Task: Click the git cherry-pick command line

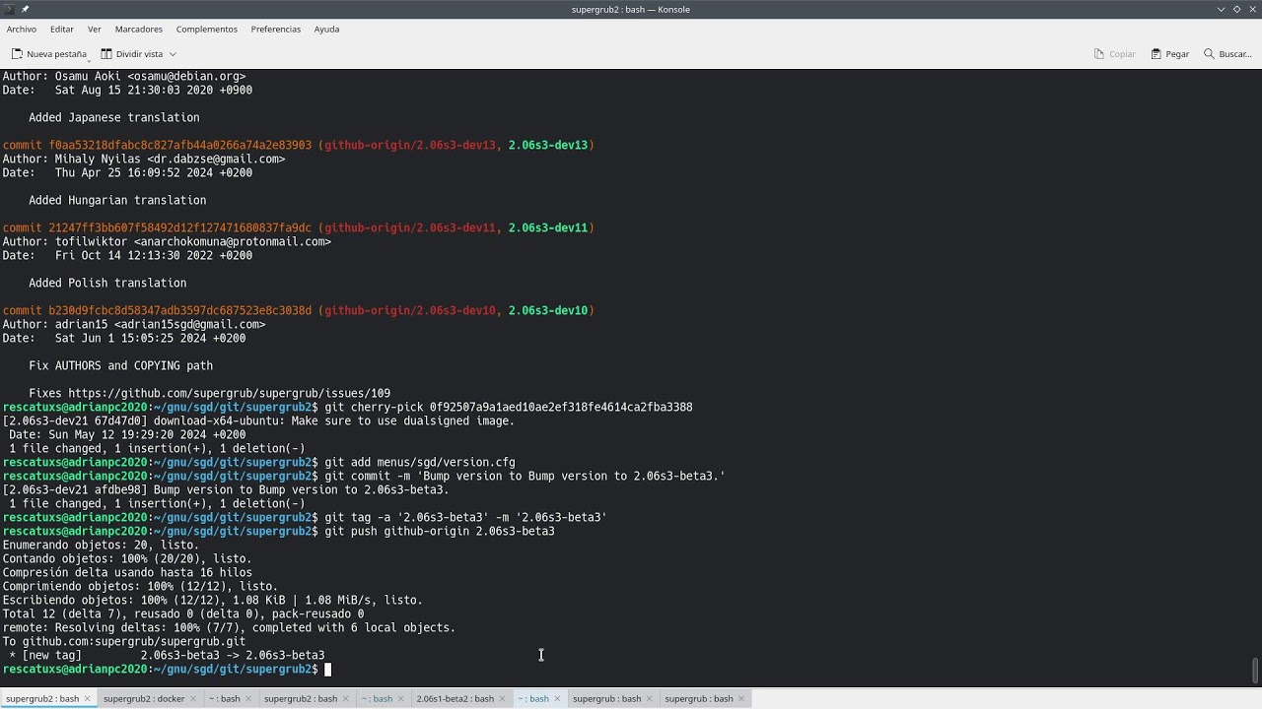Action: click(x=509, y=407)
